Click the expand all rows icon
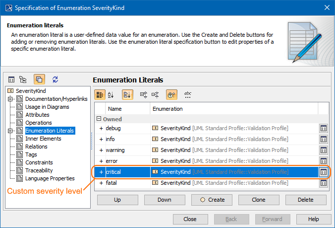The image size is (335, 228). coord(144,94)
